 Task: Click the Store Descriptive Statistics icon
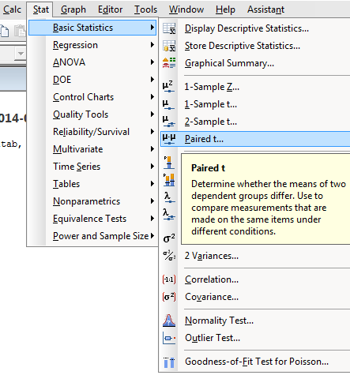tap(169, 46)
